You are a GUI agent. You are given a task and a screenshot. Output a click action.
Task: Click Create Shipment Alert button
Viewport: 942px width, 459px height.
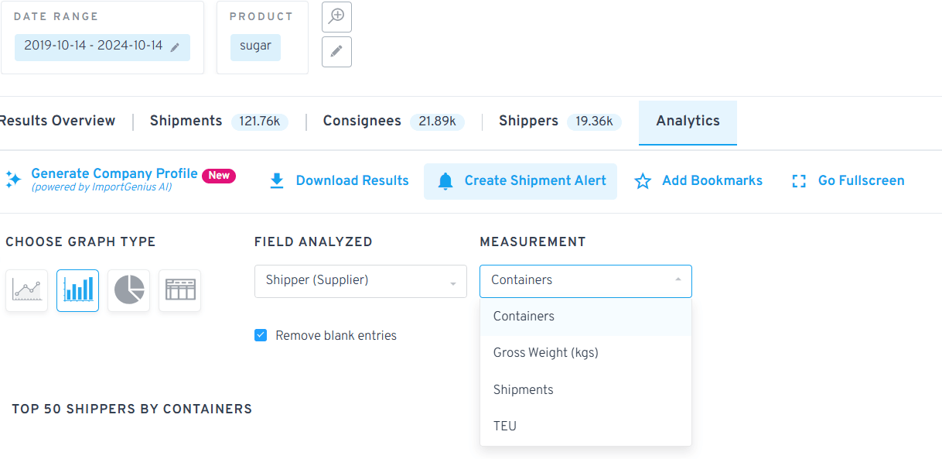click(520, 181)
